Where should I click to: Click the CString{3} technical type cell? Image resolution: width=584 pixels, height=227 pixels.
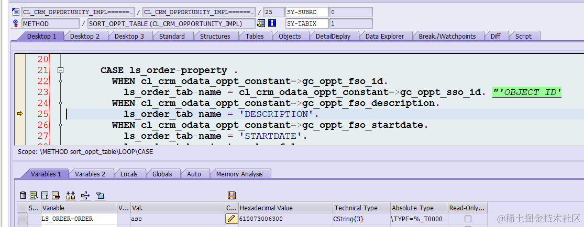tap(361, 219)
